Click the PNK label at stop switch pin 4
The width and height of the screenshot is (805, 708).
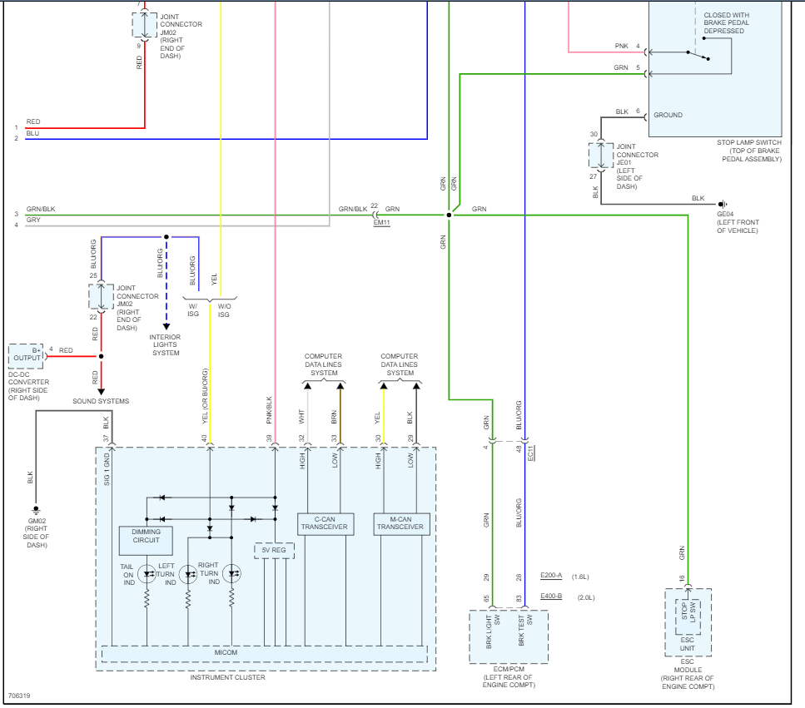[622, 46]
